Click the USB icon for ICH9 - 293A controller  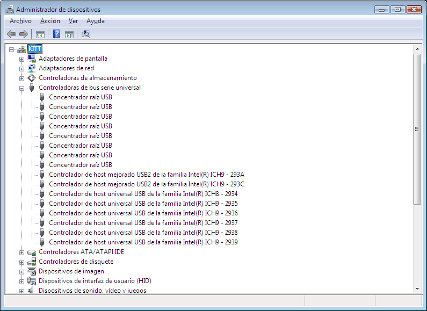tap(42, 175)
